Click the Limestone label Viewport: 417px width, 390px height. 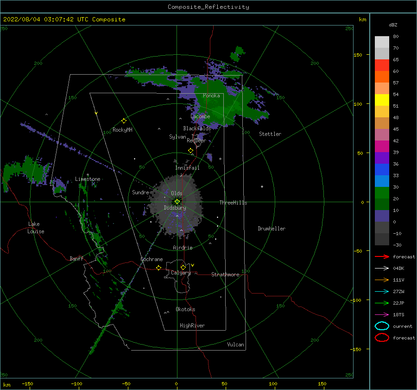(x=88, y=179)
